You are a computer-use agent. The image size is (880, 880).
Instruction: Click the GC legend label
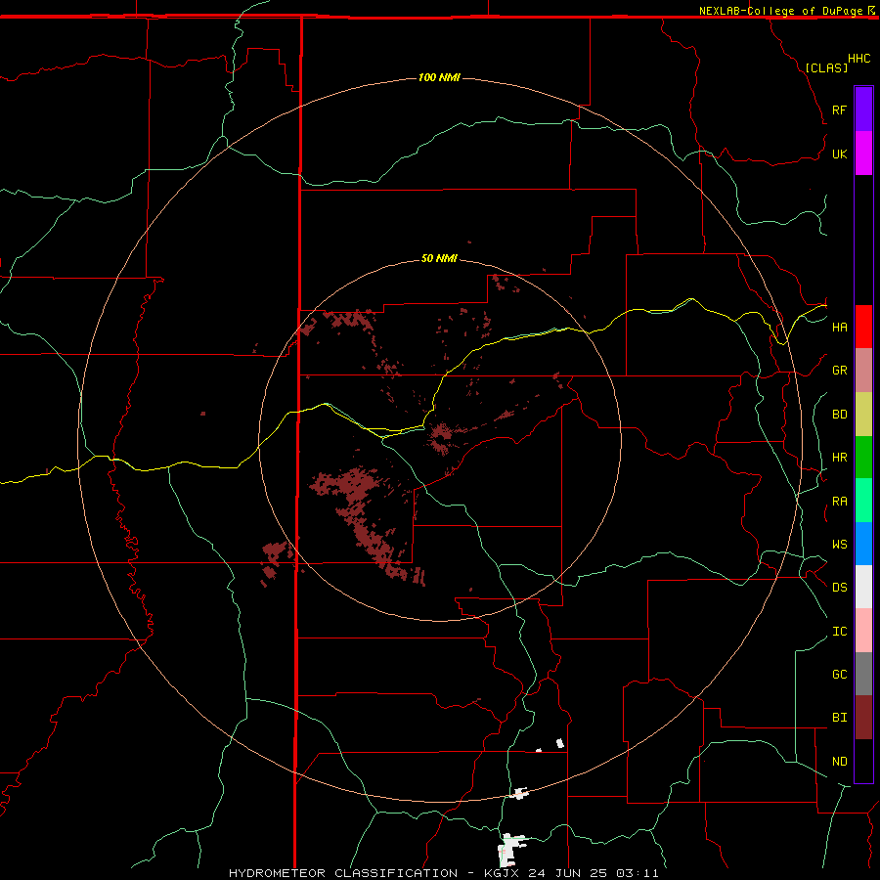(x=839, y=675)
